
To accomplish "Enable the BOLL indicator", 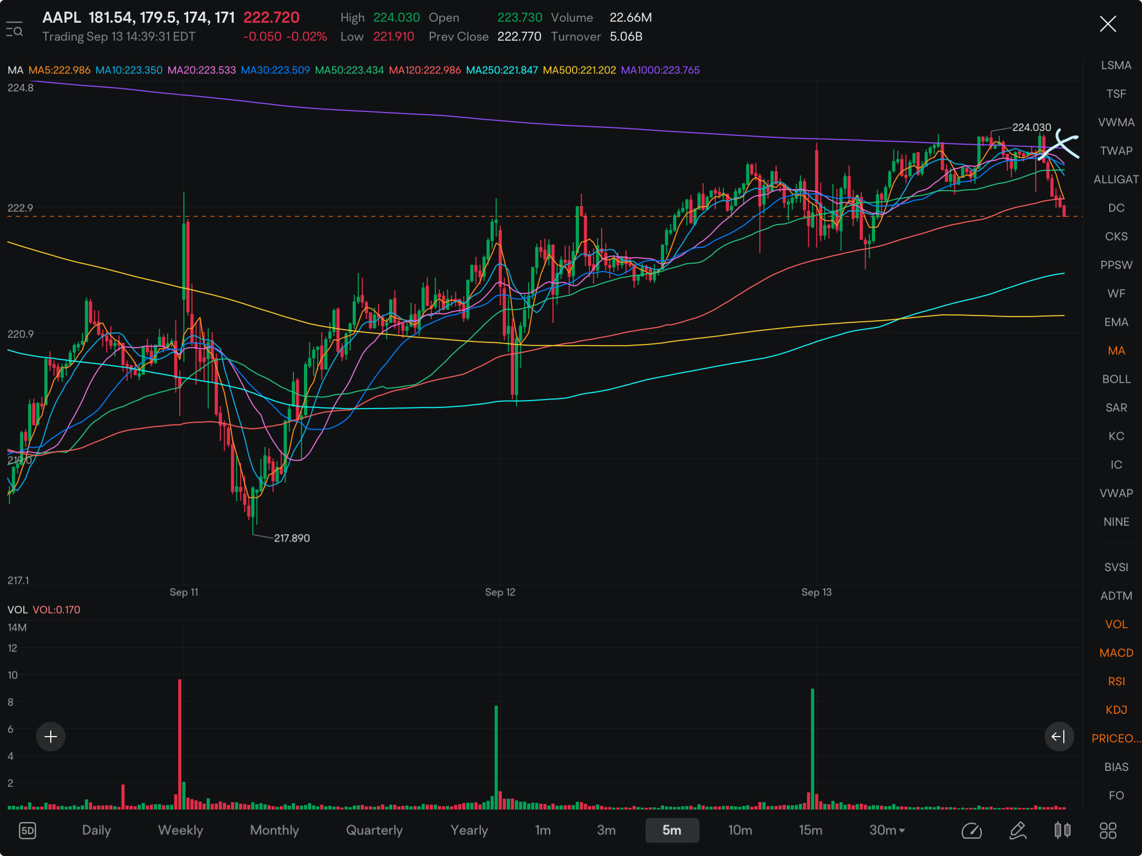I will pyautogui.click(x=1116, y=379).
